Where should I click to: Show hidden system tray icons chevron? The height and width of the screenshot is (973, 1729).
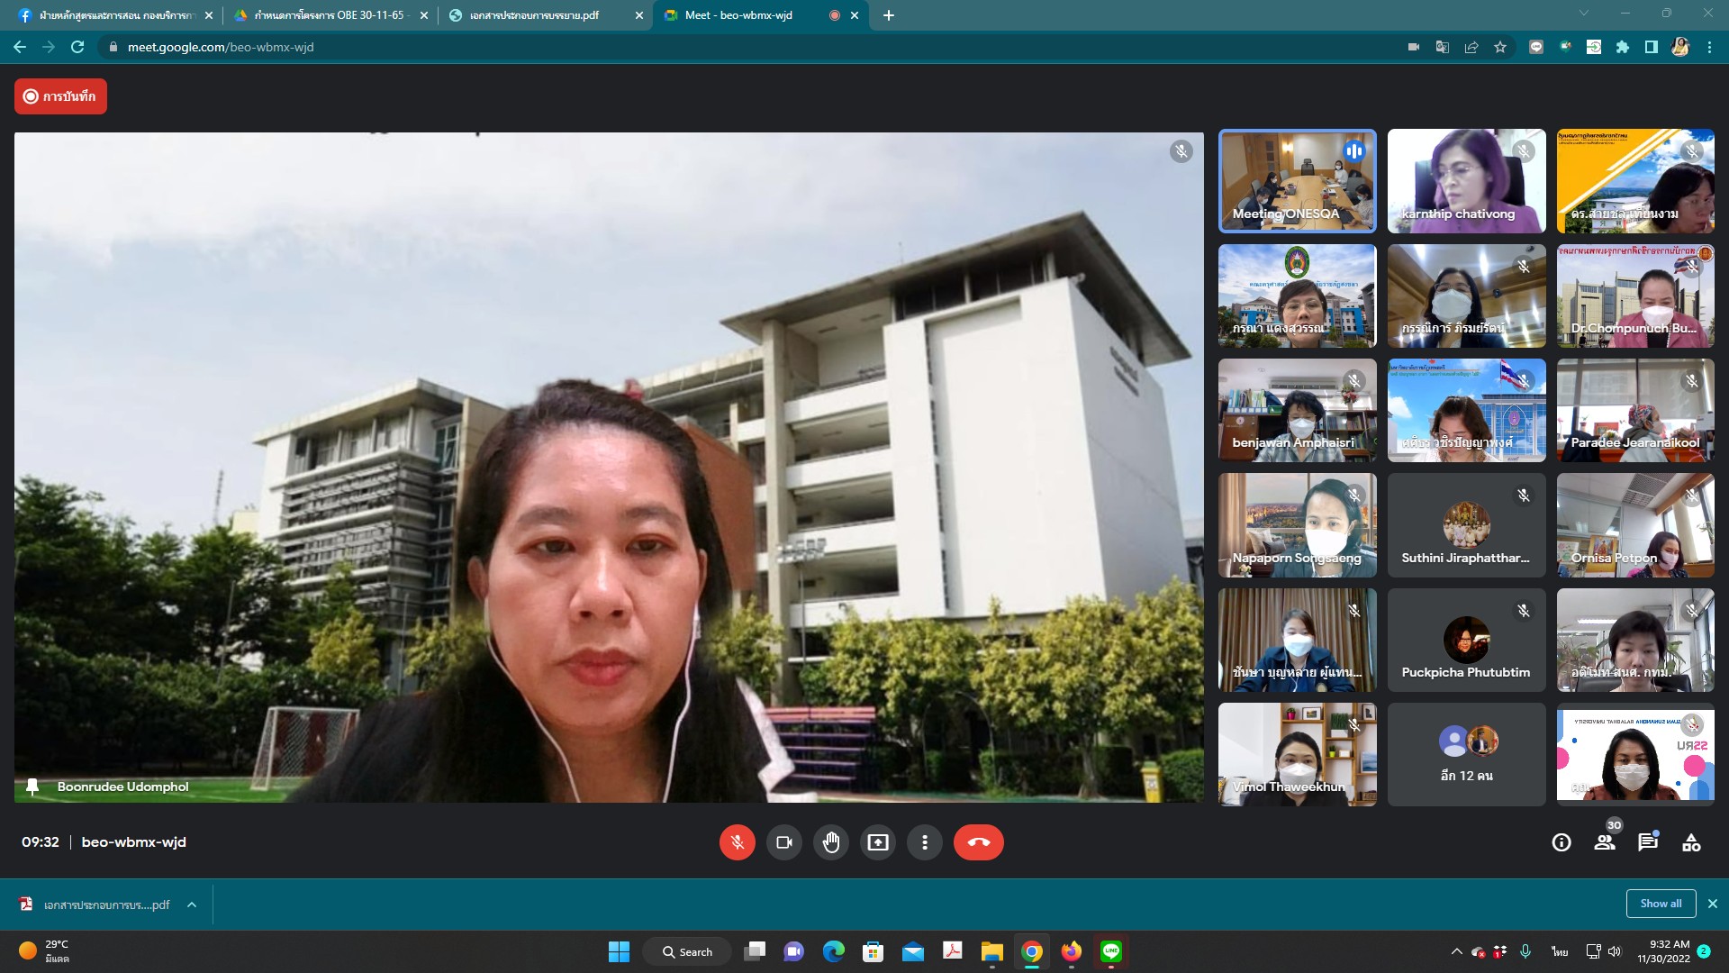(1456, 951)
